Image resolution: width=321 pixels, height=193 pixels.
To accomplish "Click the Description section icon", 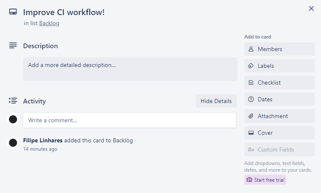I will pyautogui.click(x=13, y=45).
